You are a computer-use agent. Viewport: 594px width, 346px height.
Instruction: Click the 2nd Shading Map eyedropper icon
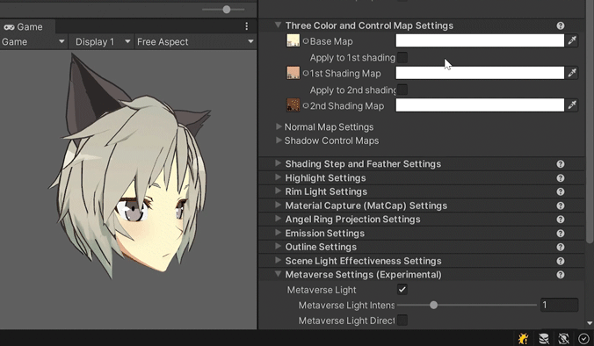pos(572,105)
